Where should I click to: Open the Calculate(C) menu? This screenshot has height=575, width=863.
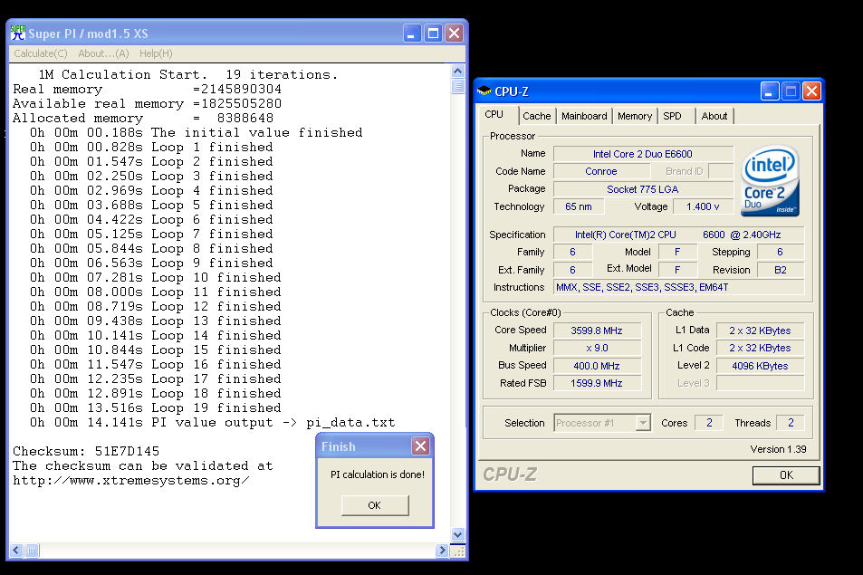(41, 53)
